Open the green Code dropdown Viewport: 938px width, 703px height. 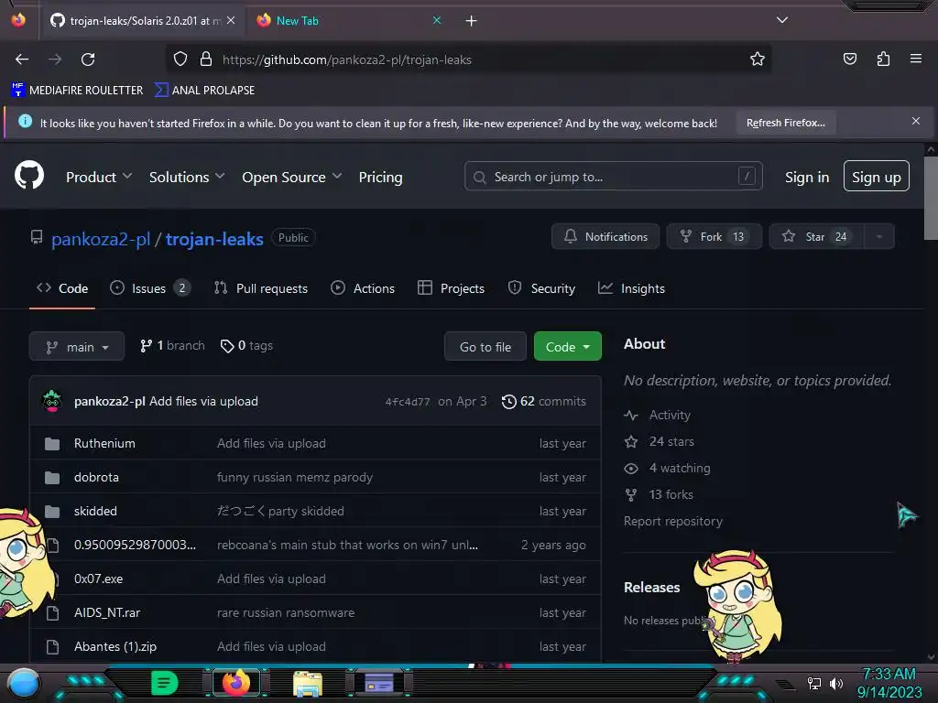point(567,346)
